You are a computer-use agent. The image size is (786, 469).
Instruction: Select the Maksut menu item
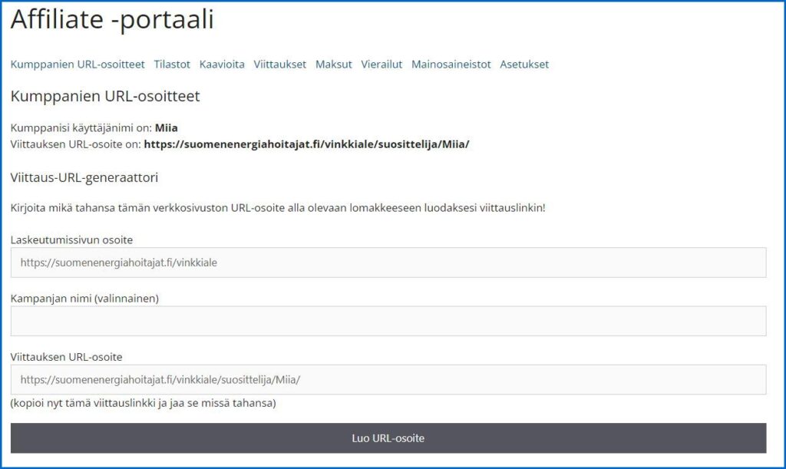334,64
